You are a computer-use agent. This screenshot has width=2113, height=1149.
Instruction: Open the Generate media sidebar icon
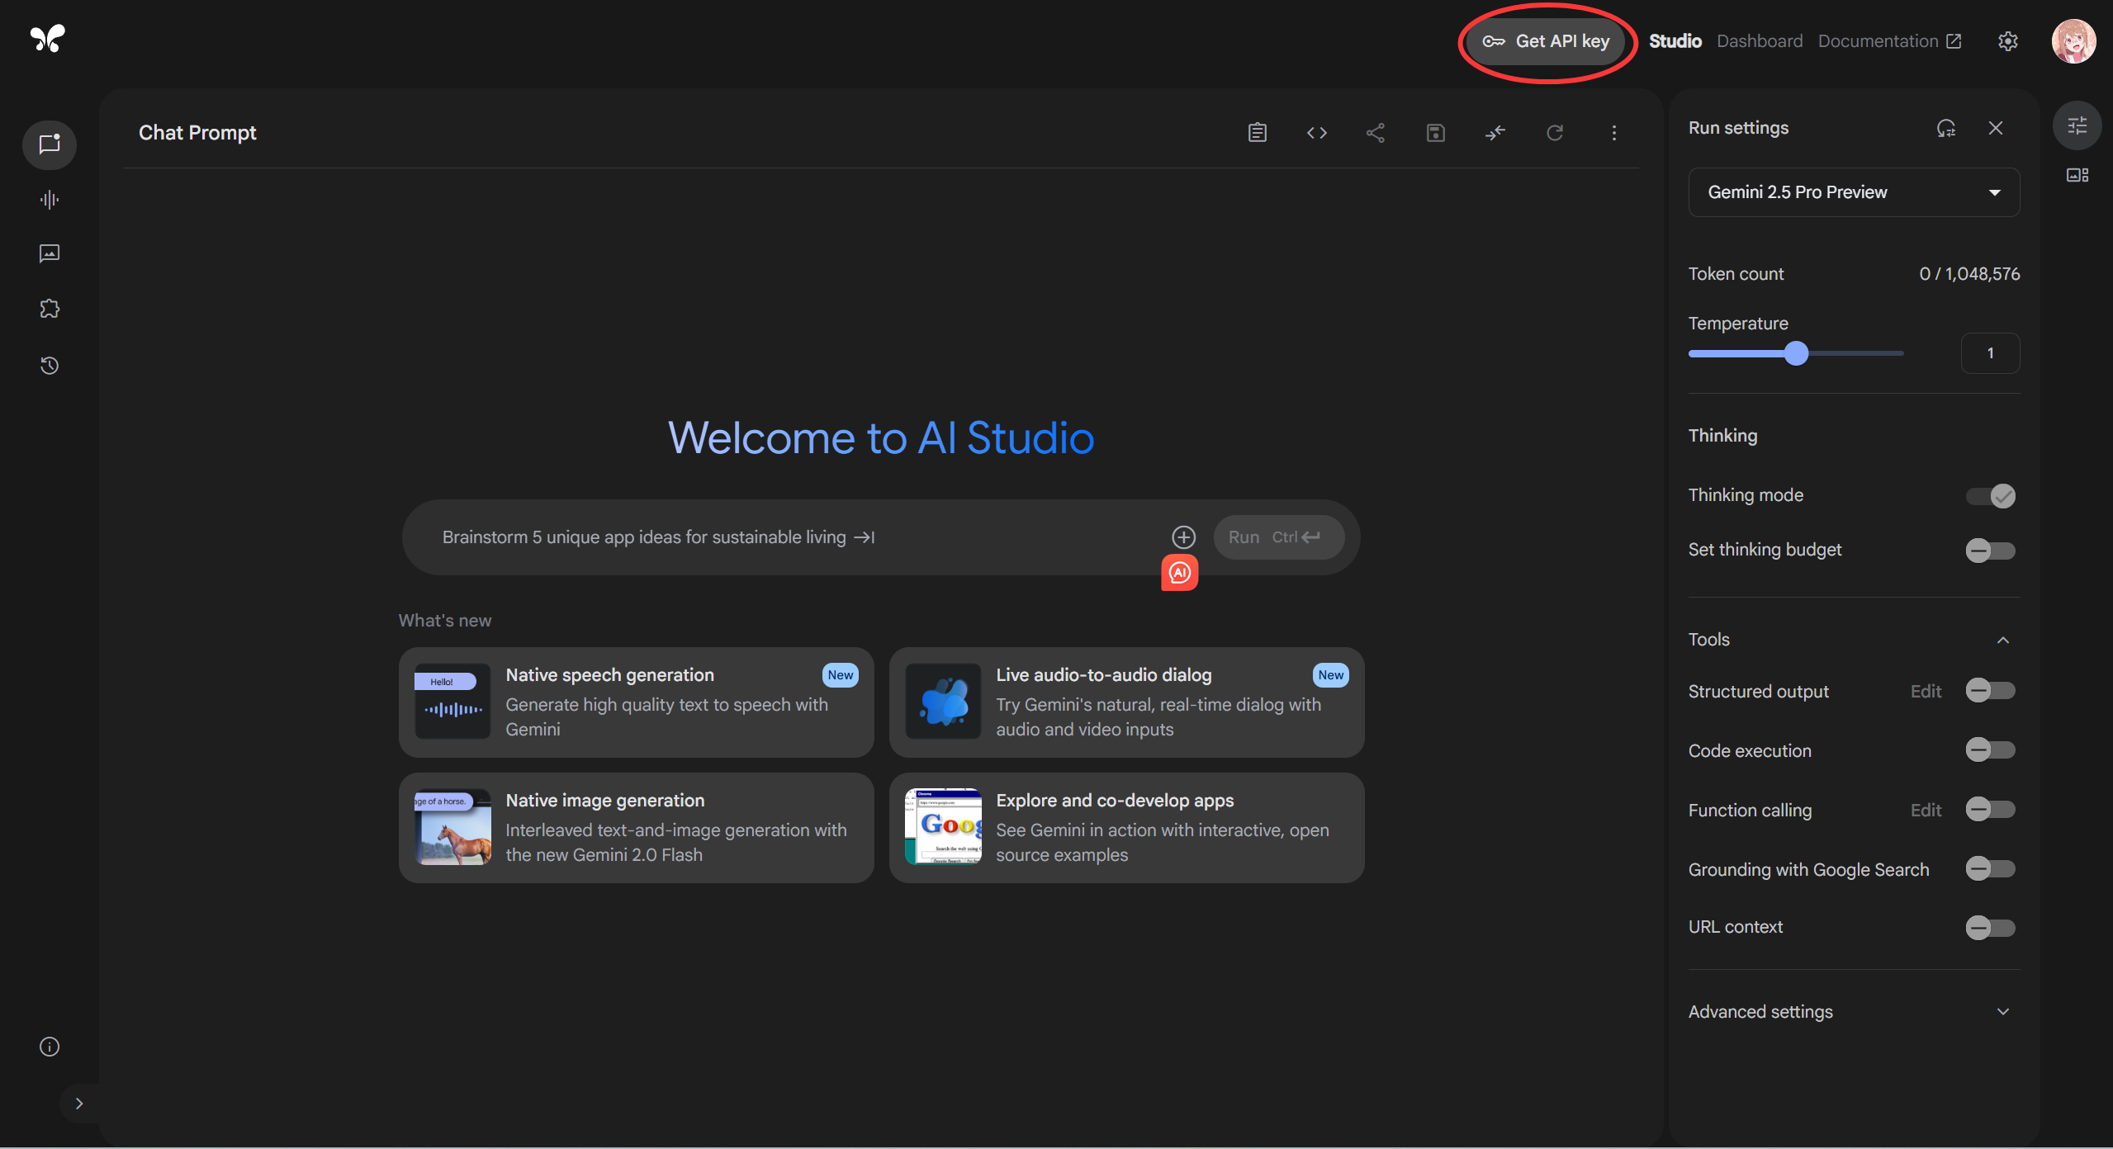(x=49, y=253)
